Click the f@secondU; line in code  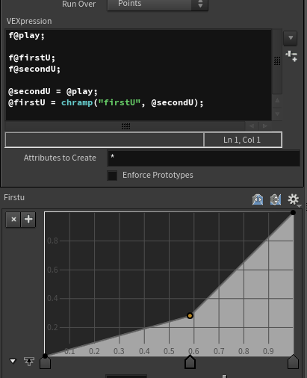pos(34,69)
